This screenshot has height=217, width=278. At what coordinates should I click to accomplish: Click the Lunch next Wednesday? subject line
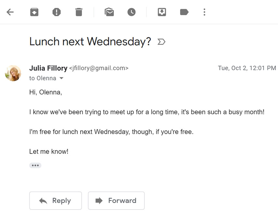[90, 42]
